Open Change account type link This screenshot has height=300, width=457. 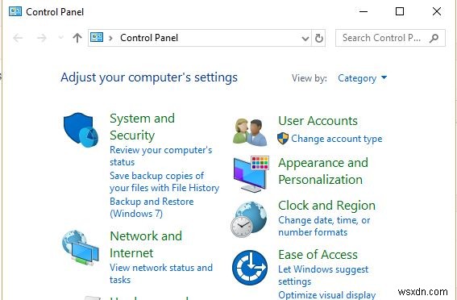point(337,139)
